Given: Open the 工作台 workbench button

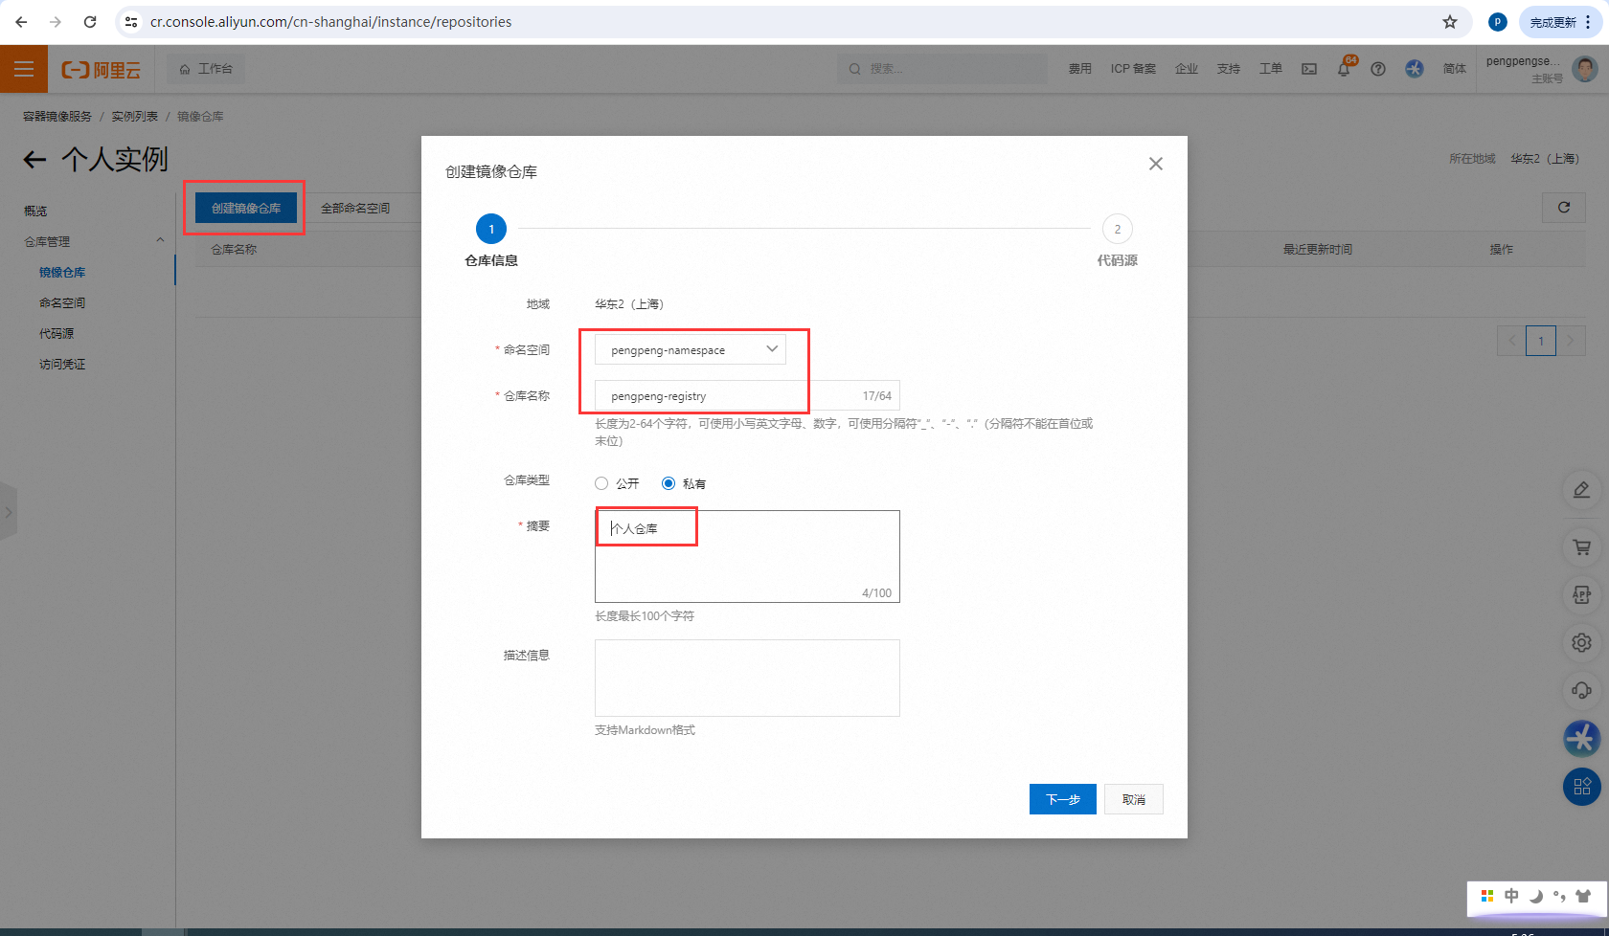Looking at the screenshot, I should coord(206,69).
